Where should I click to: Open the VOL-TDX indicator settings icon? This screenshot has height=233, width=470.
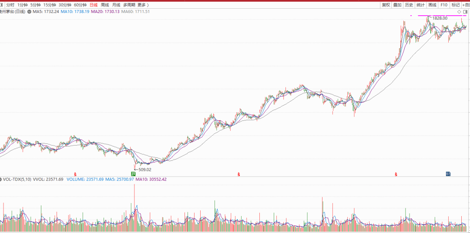[x=1, y=180]
